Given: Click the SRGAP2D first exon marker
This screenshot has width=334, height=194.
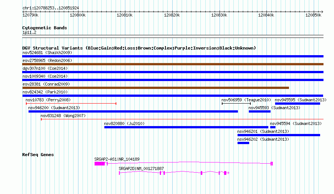Looking at the screenshot, I should click(x=119, y=173).
